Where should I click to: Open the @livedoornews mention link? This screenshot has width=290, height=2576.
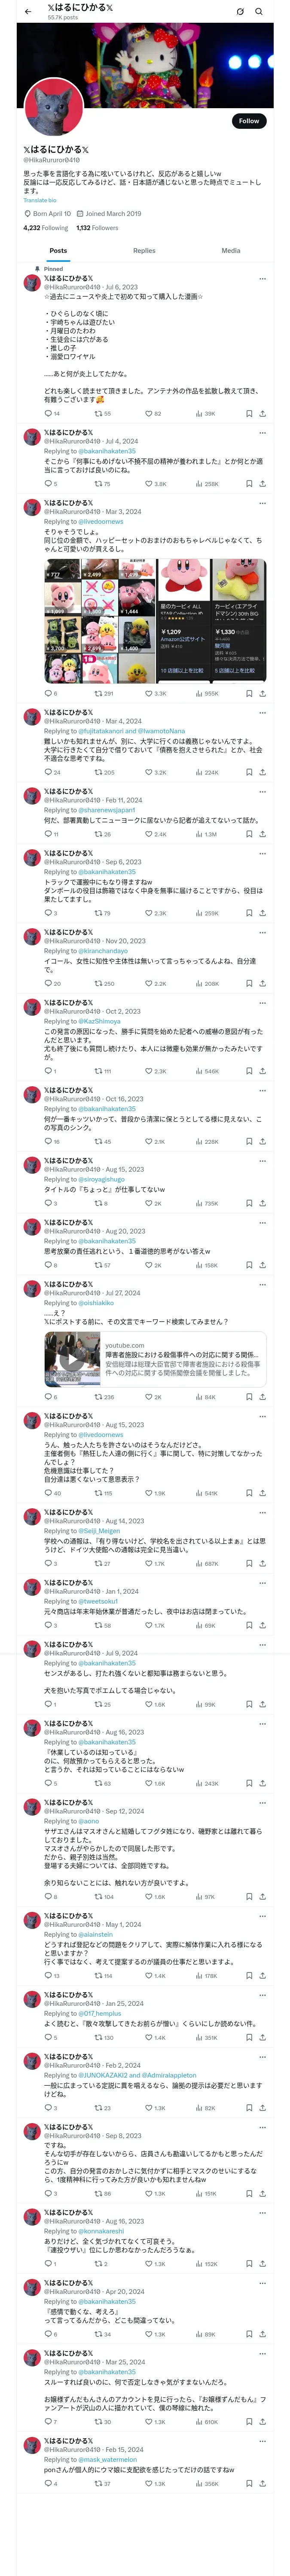coord(101,521)
